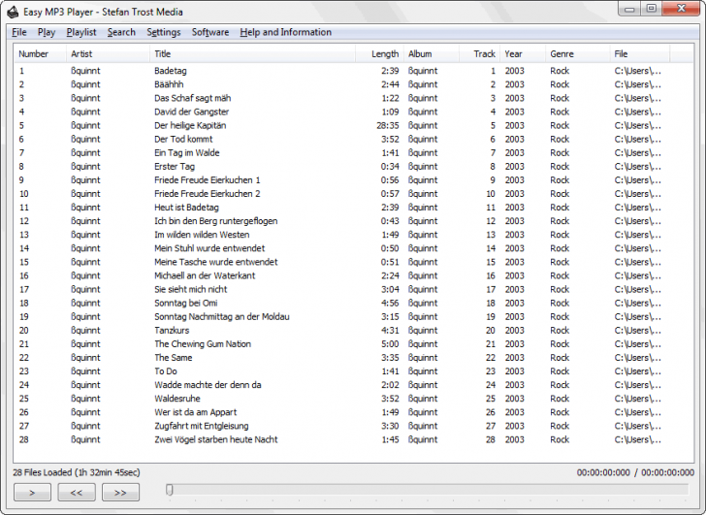Screen dimensions: 706x515
Task: Sort list by Artist column header
Action: click(108, 54)
